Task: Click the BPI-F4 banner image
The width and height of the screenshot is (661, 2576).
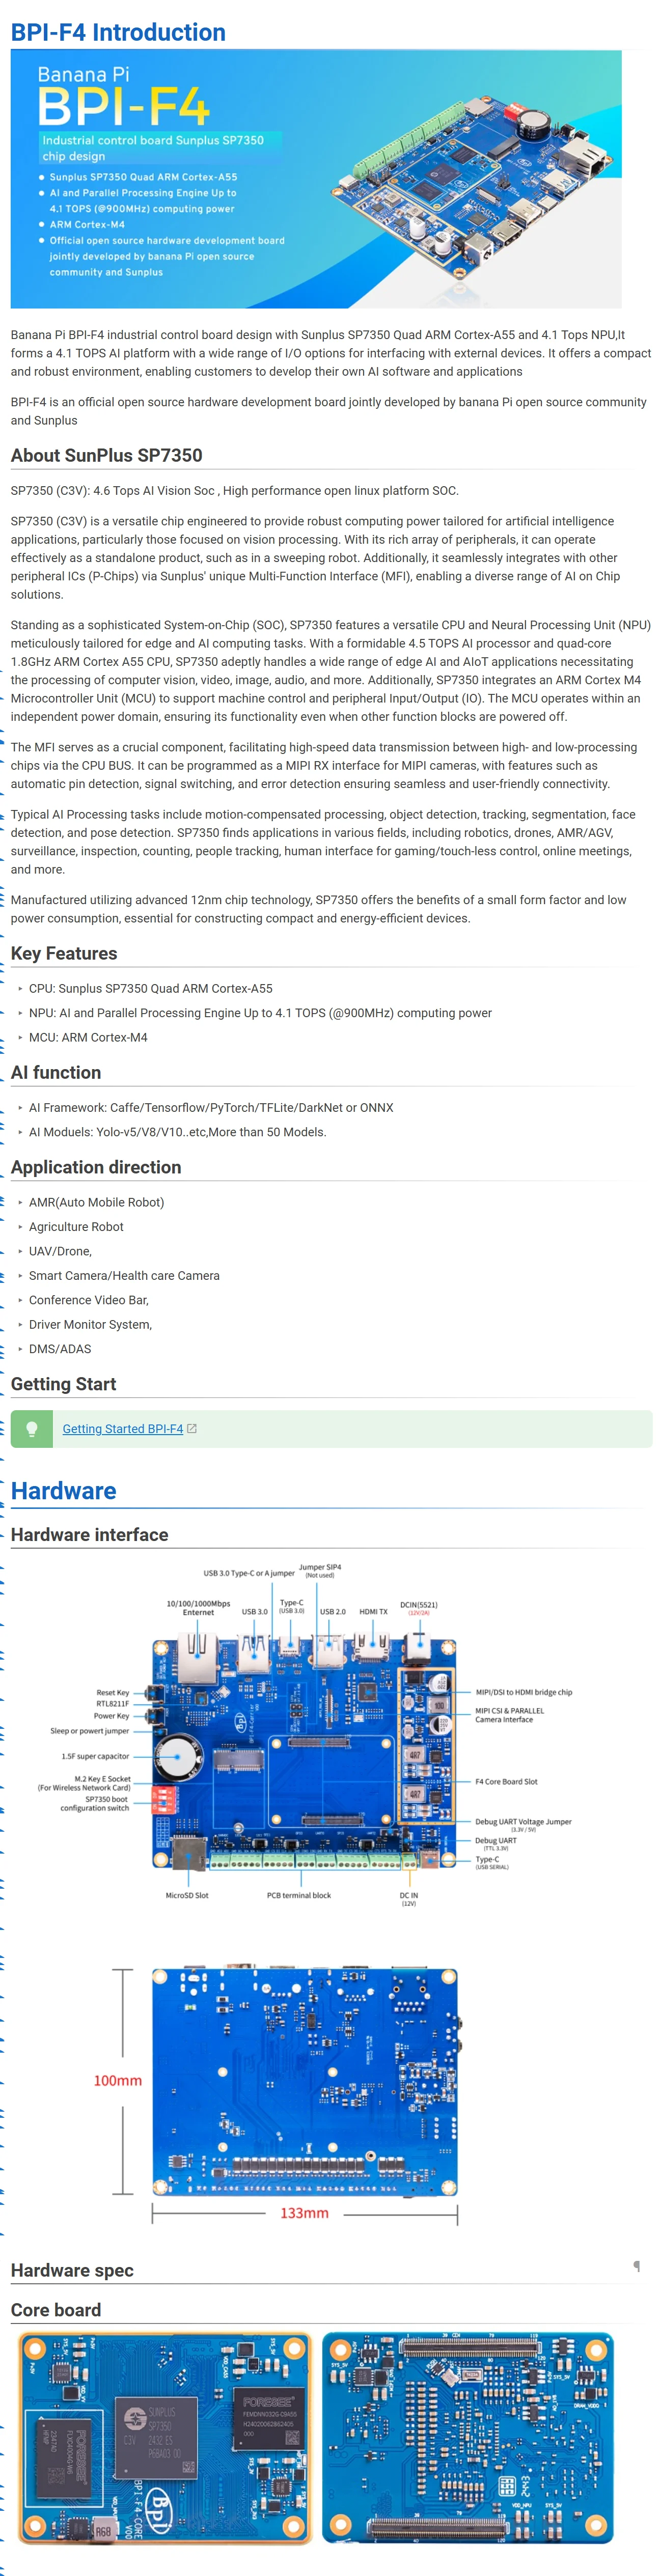Action: click(x=316, y=179)
